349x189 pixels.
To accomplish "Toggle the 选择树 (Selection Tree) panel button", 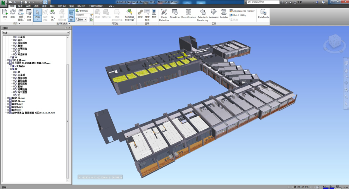I will click(71, 15).
